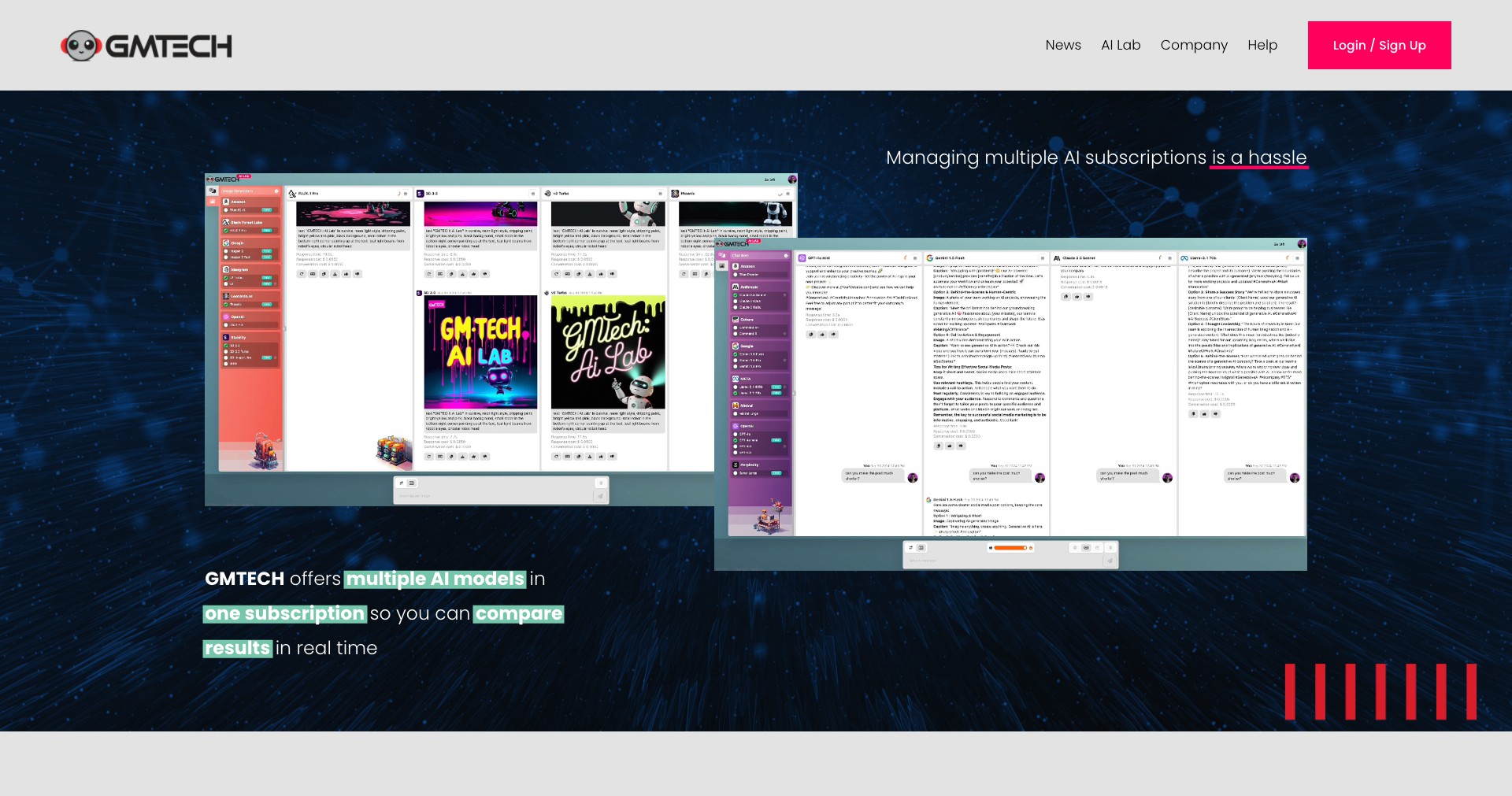This screenshot has height=796, width=1512.
Task: Click the highlighted 'one subscription' text
Action: (285, 613)
